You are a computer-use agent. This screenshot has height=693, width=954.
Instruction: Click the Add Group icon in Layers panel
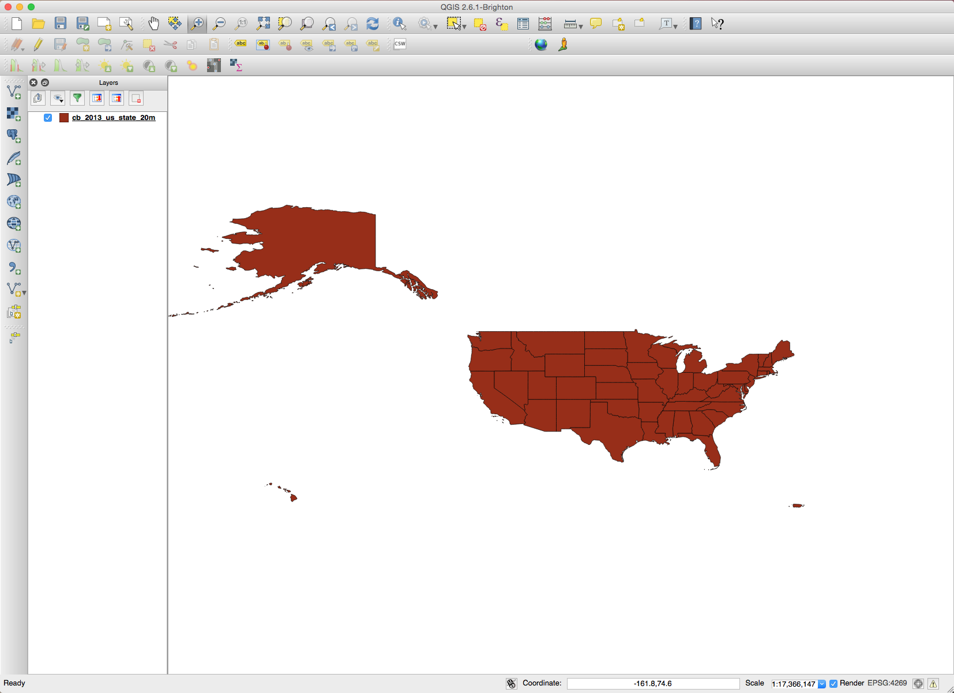pyautogui.click(x=38, y=99)
